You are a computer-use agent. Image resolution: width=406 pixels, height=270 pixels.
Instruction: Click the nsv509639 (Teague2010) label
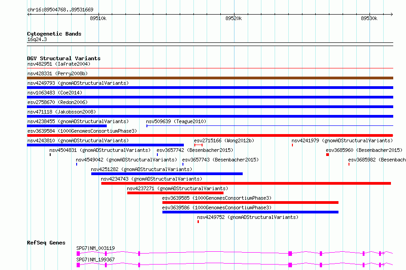click(x=176, y=121)
